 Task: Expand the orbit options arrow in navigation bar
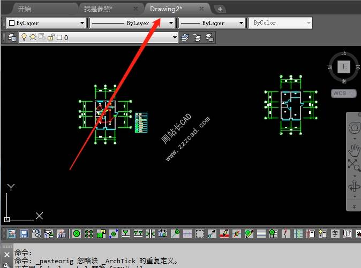tap(355, 196)
